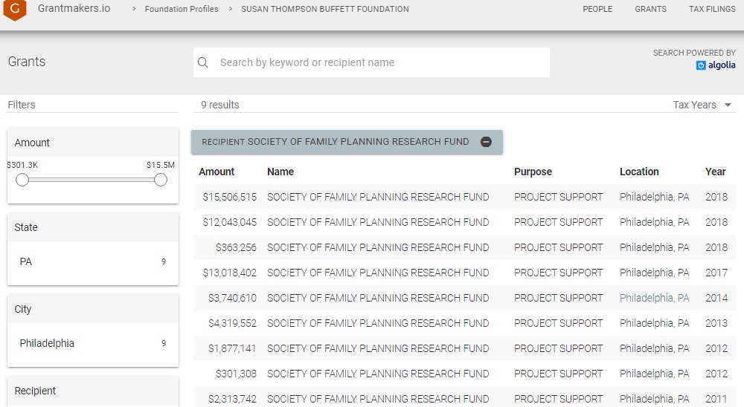
Task: Click the 2013 year cell
Action: pos(716,323)
